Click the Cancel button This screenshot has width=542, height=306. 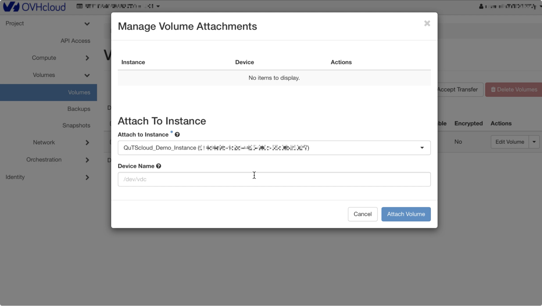coord(362,214)
